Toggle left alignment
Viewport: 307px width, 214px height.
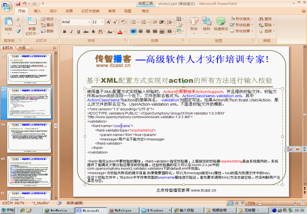[x=134, y=31]
